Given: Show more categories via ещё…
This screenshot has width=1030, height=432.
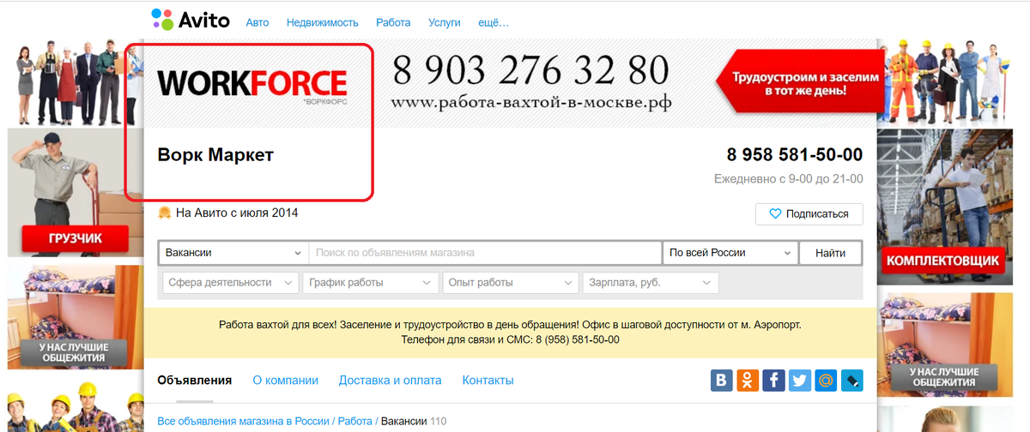Looking at the screenshot, I should [x=493, y=23].
